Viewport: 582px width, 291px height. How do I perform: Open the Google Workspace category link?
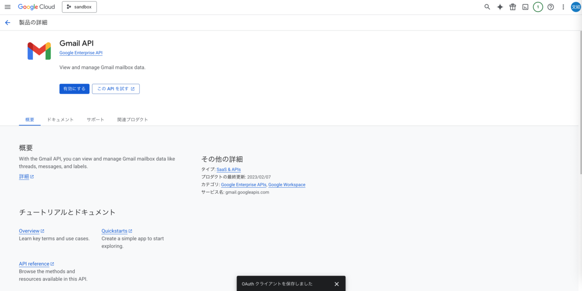pos(287,185)
